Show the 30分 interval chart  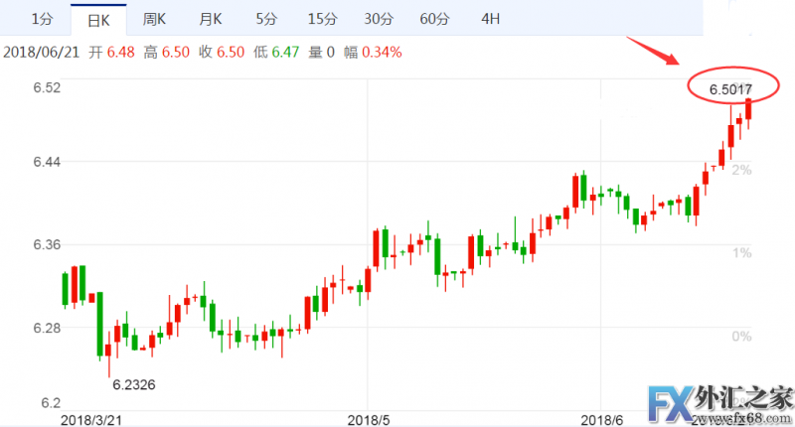(x=379, y=19)
